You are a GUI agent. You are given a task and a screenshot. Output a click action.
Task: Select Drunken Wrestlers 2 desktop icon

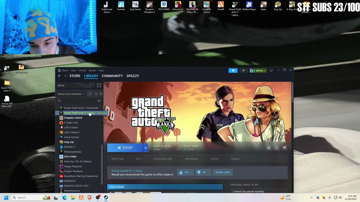click(150, 7)
